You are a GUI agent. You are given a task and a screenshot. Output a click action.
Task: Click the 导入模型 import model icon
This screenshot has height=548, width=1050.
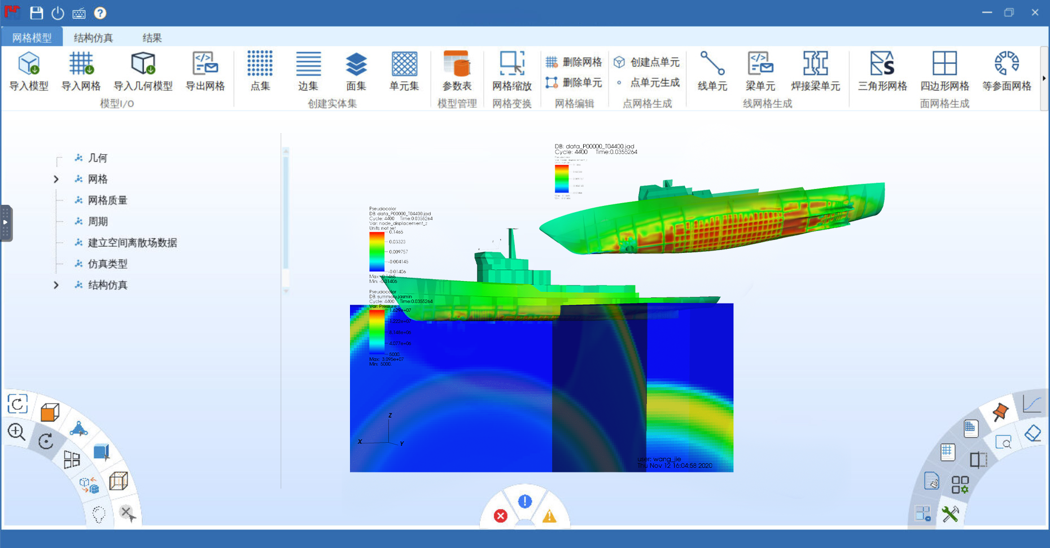[x=29, y=71]
